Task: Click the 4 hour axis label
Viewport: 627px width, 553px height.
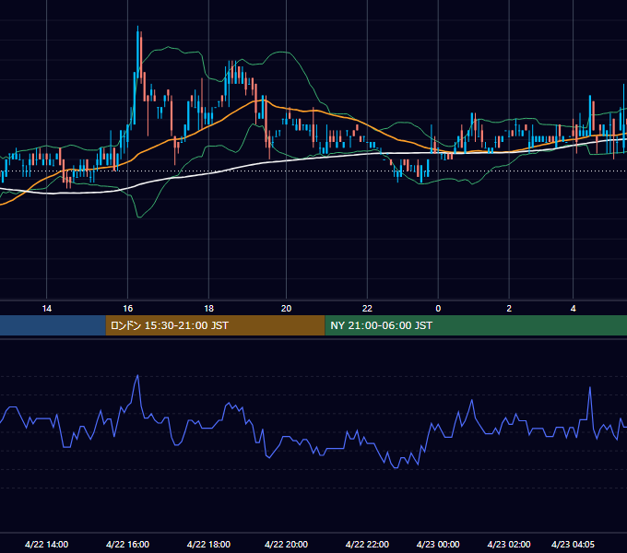Action: [x=573, y=309]
